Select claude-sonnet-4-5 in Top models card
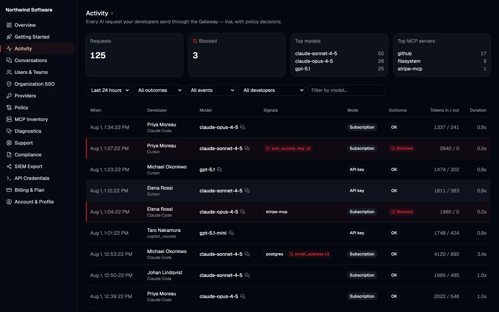This screenshot has height=312, width=499. point(316,54)
